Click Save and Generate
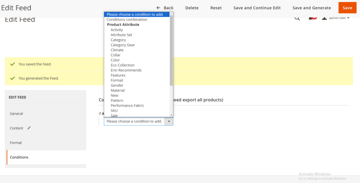360x183 pixels. coord(311,8)
